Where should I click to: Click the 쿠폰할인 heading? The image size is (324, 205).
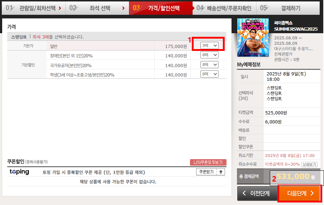[16, 161]
